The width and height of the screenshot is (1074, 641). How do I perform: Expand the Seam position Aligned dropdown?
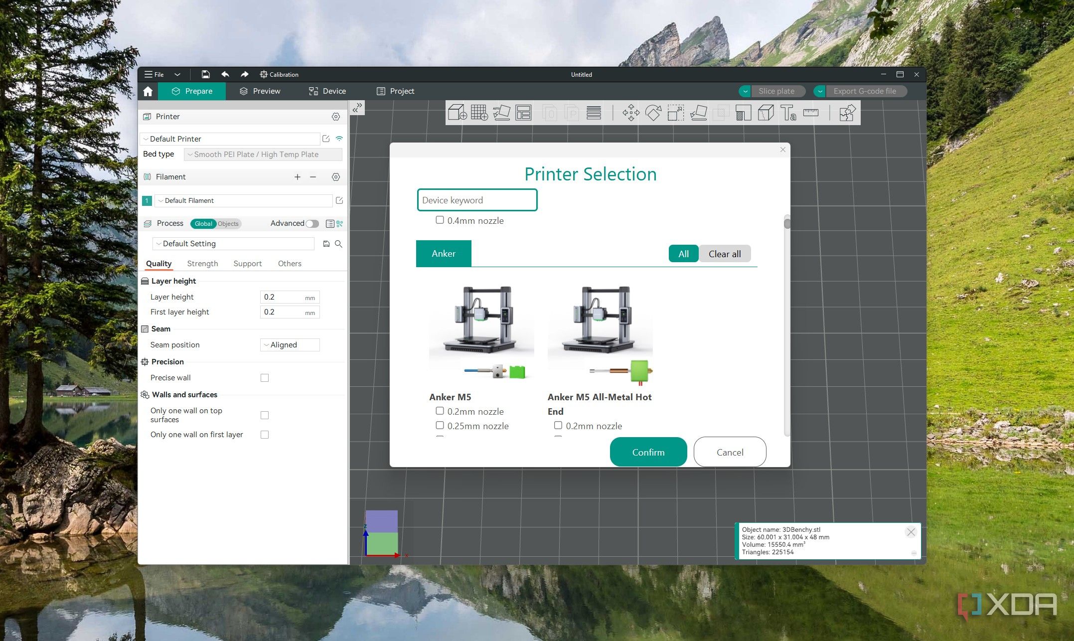point(290,345)
